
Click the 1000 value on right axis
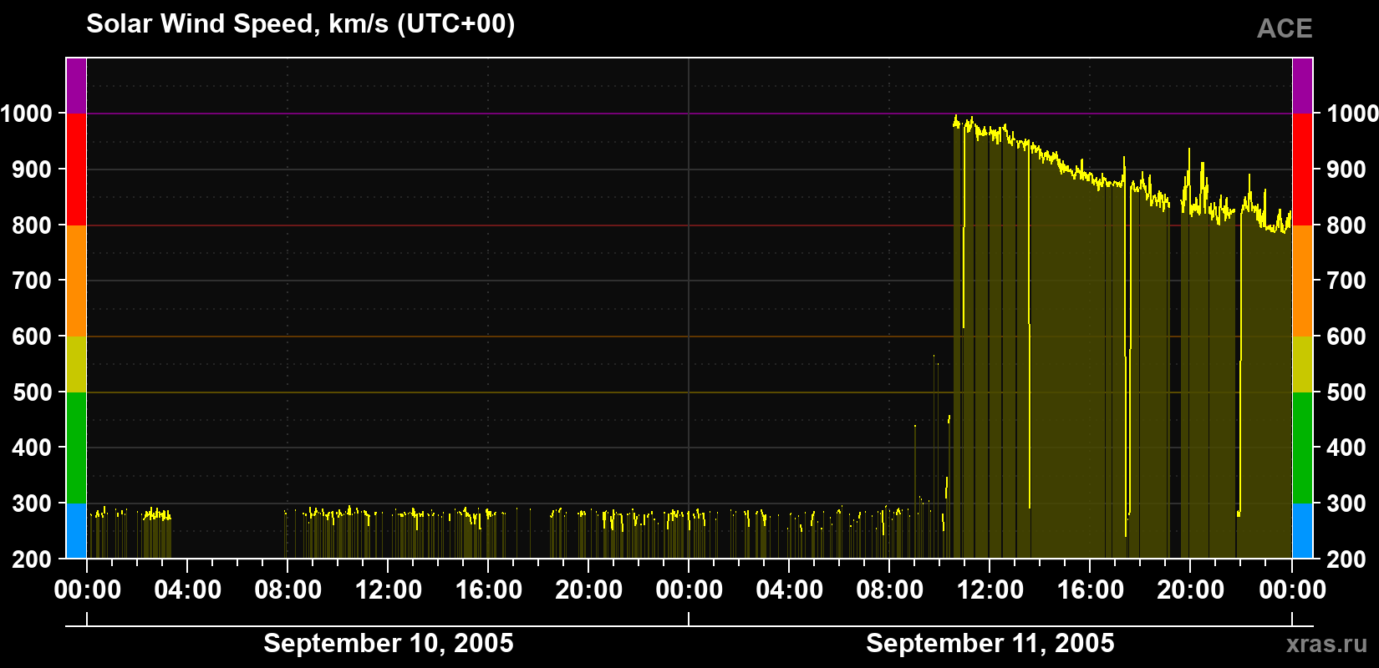[x=1353, y=114]
